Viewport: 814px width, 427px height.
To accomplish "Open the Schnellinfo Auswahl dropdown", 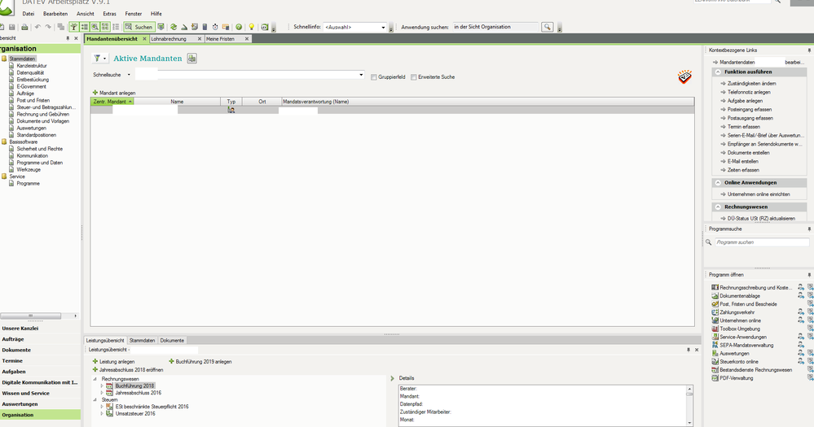I will 383,27.
